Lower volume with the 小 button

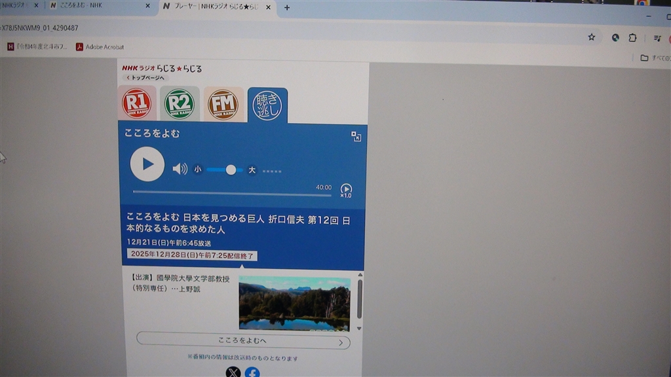point(197,170)
